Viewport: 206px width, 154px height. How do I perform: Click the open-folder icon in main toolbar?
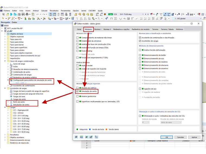coord(7,14)
